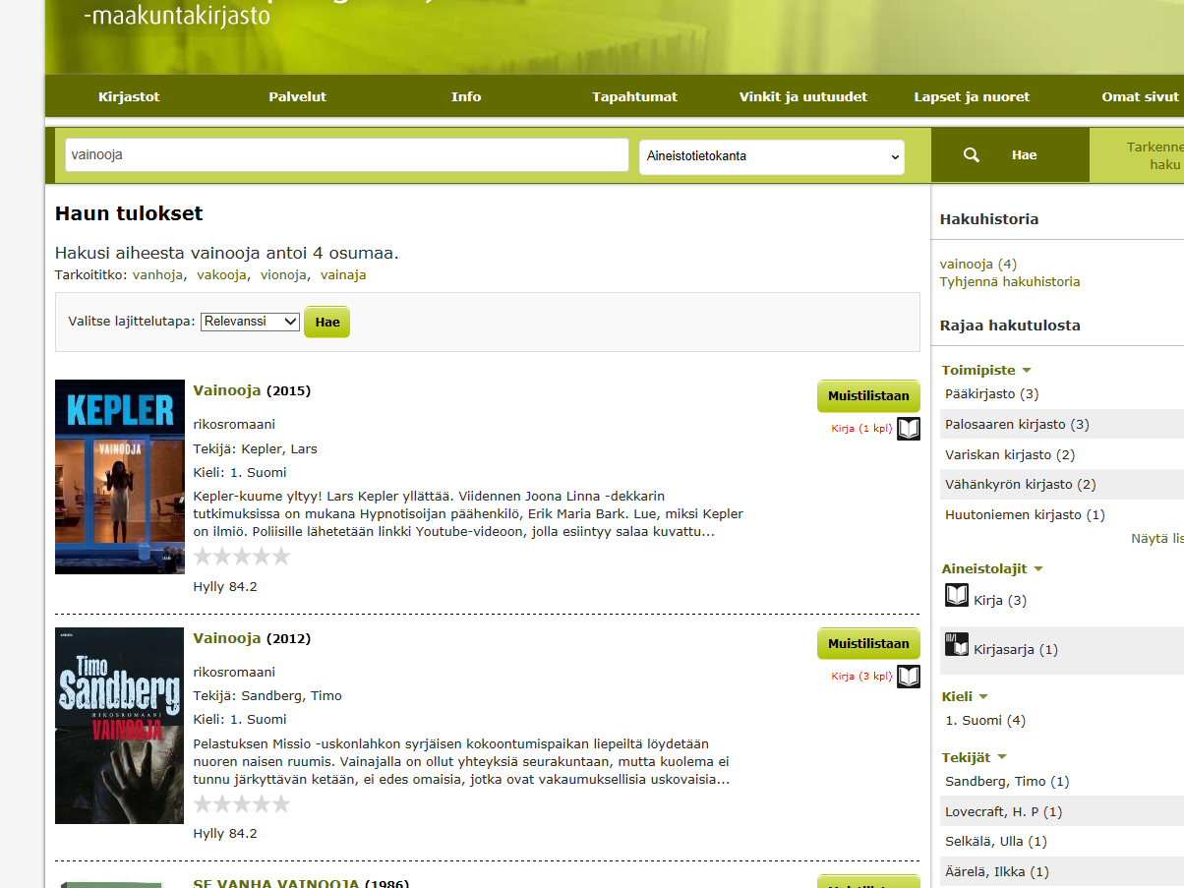
Task: Go to the Info menu item
Action: (466, 96)
